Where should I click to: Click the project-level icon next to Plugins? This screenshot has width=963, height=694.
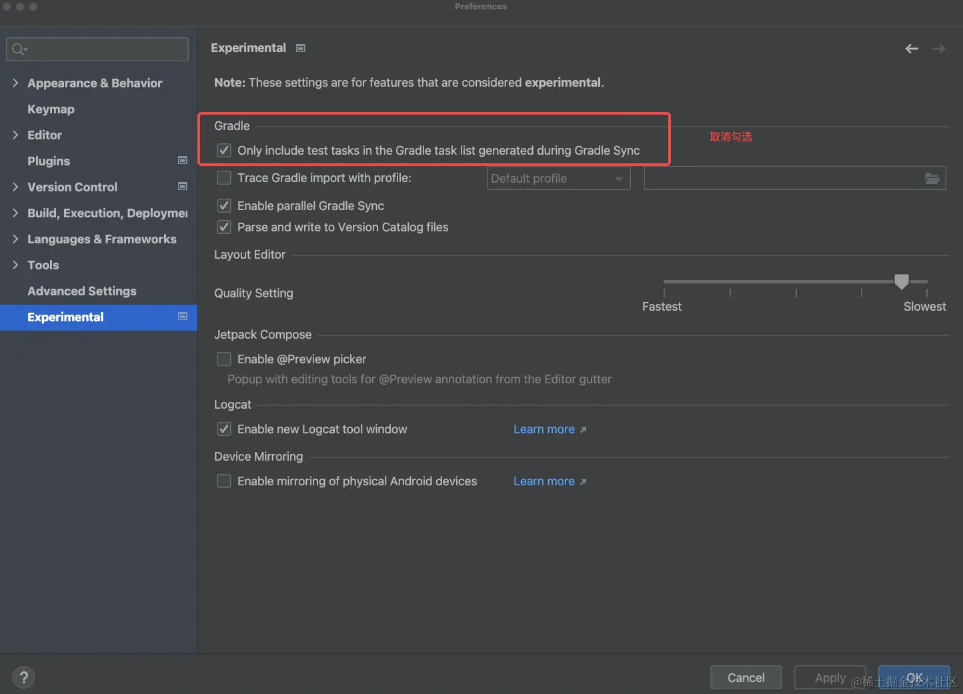click(x=183, y=161)
